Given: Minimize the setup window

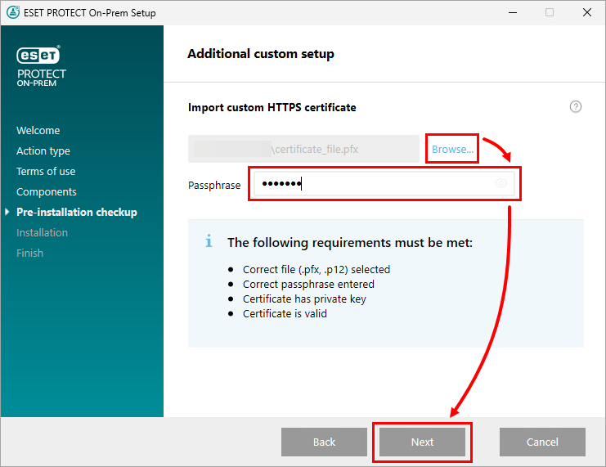Looking at the screenshot, I should tap(512, 12).
